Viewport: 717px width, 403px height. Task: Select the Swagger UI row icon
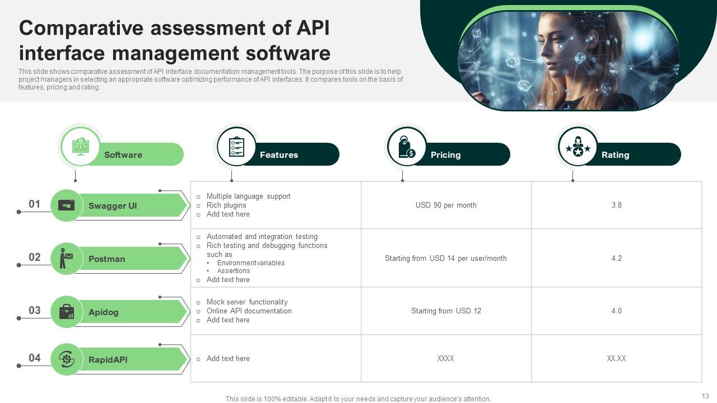(x=67, y=205)
